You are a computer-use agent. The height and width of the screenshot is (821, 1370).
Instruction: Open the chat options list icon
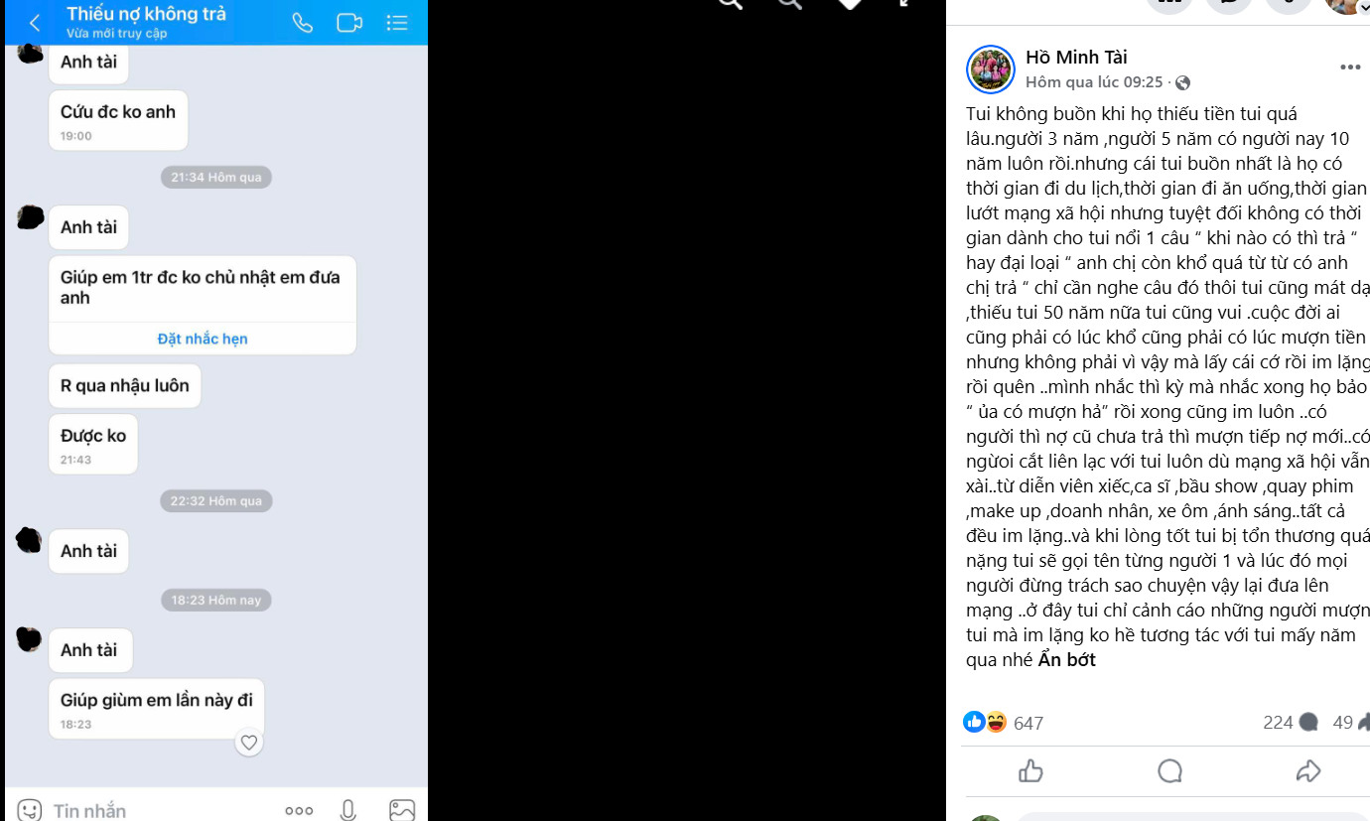pyautogui.click(x=397, y=23)
